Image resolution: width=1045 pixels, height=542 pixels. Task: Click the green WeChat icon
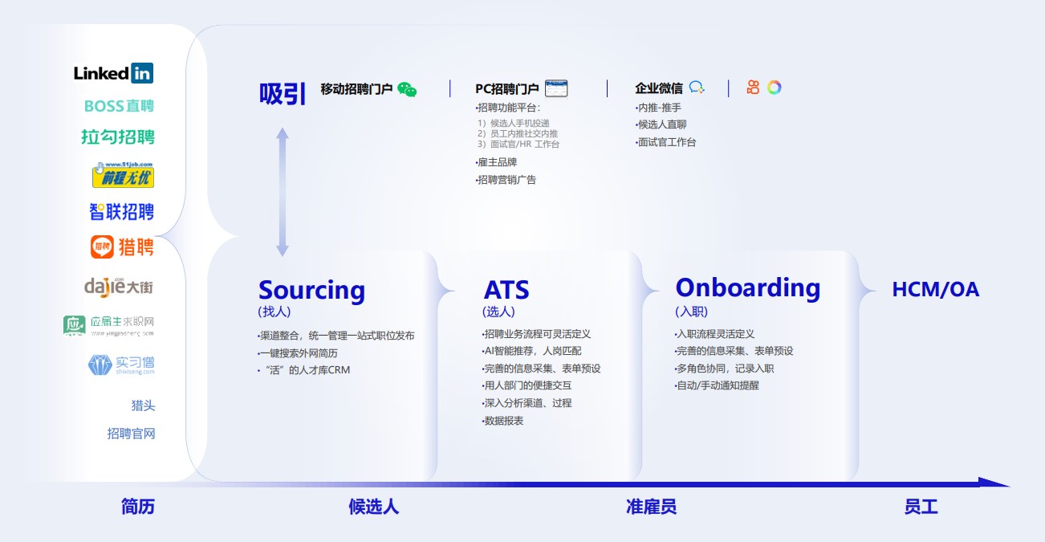tap(407, 89)
